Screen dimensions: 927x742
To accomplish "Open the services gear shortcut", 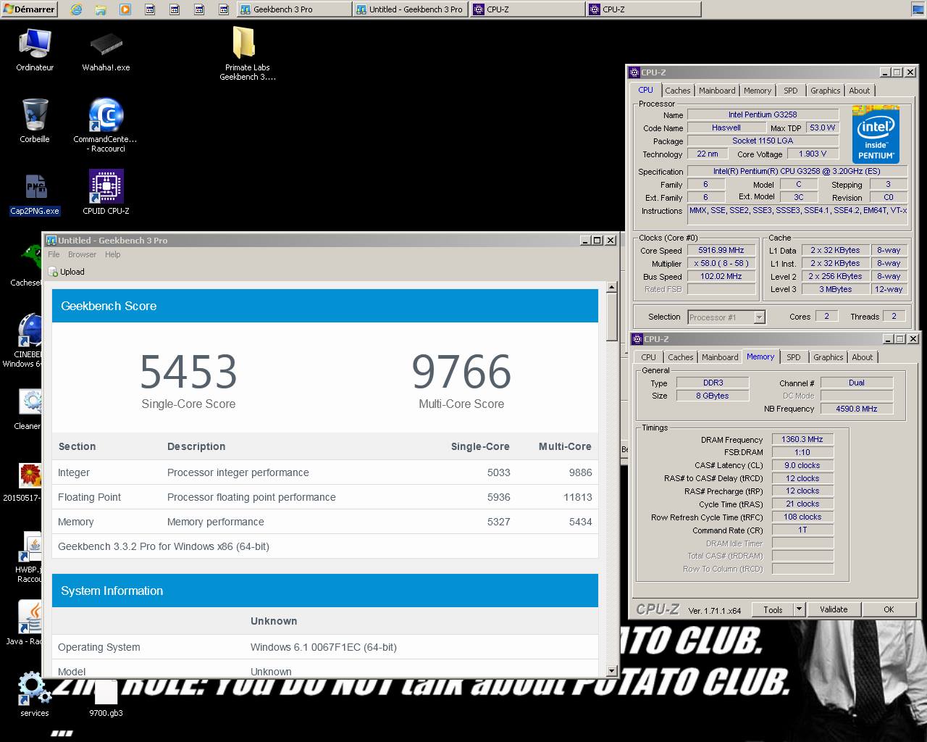I will pyautogui.click(x=34, y=693).
